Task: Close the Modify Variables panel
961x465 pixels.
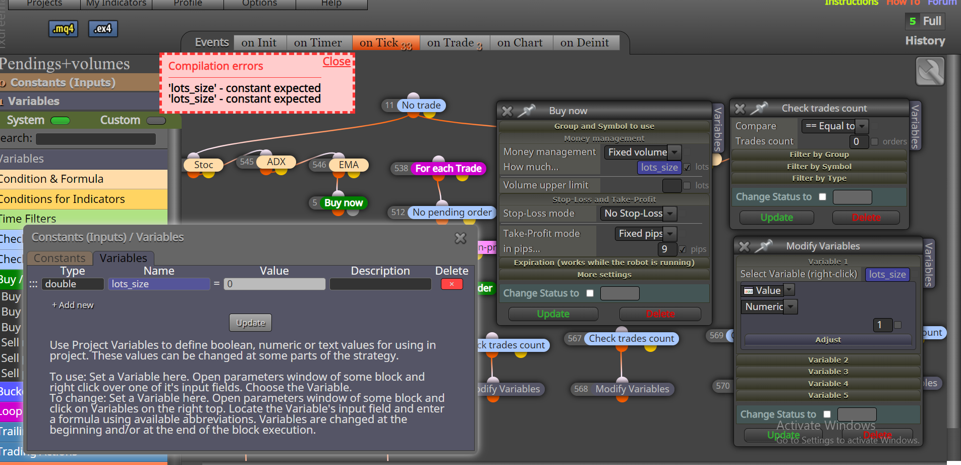Action: [x=745, y=246]
